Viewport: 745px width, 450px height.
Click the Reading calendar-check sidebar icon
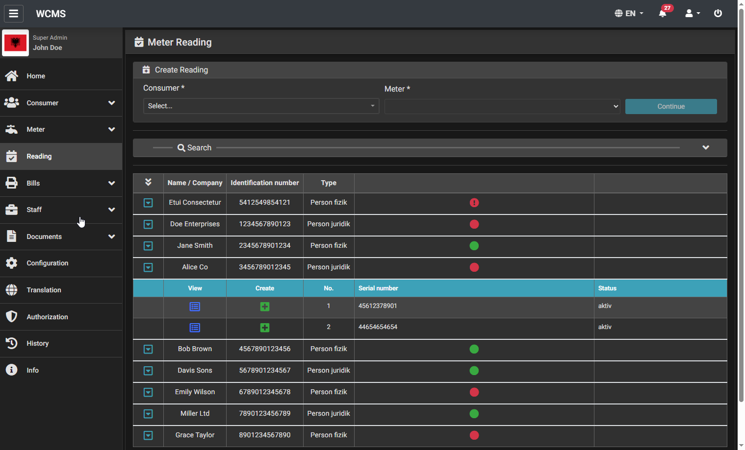[x=12, y=156]
